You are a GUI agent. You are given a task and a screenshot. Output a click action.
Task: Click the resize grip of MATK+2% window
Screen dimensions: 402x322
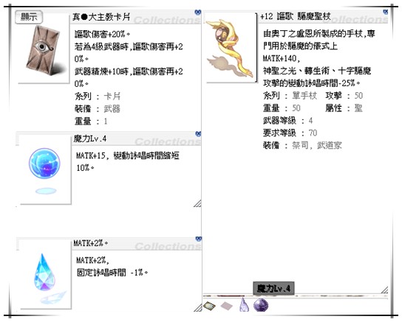click(x=197, y=307)
